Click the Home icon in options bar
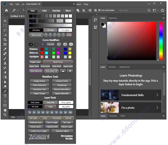 coord(6,10)
